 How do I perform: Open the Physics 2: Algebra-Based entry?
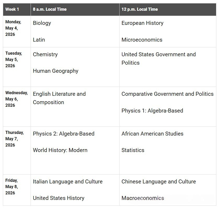64,134
